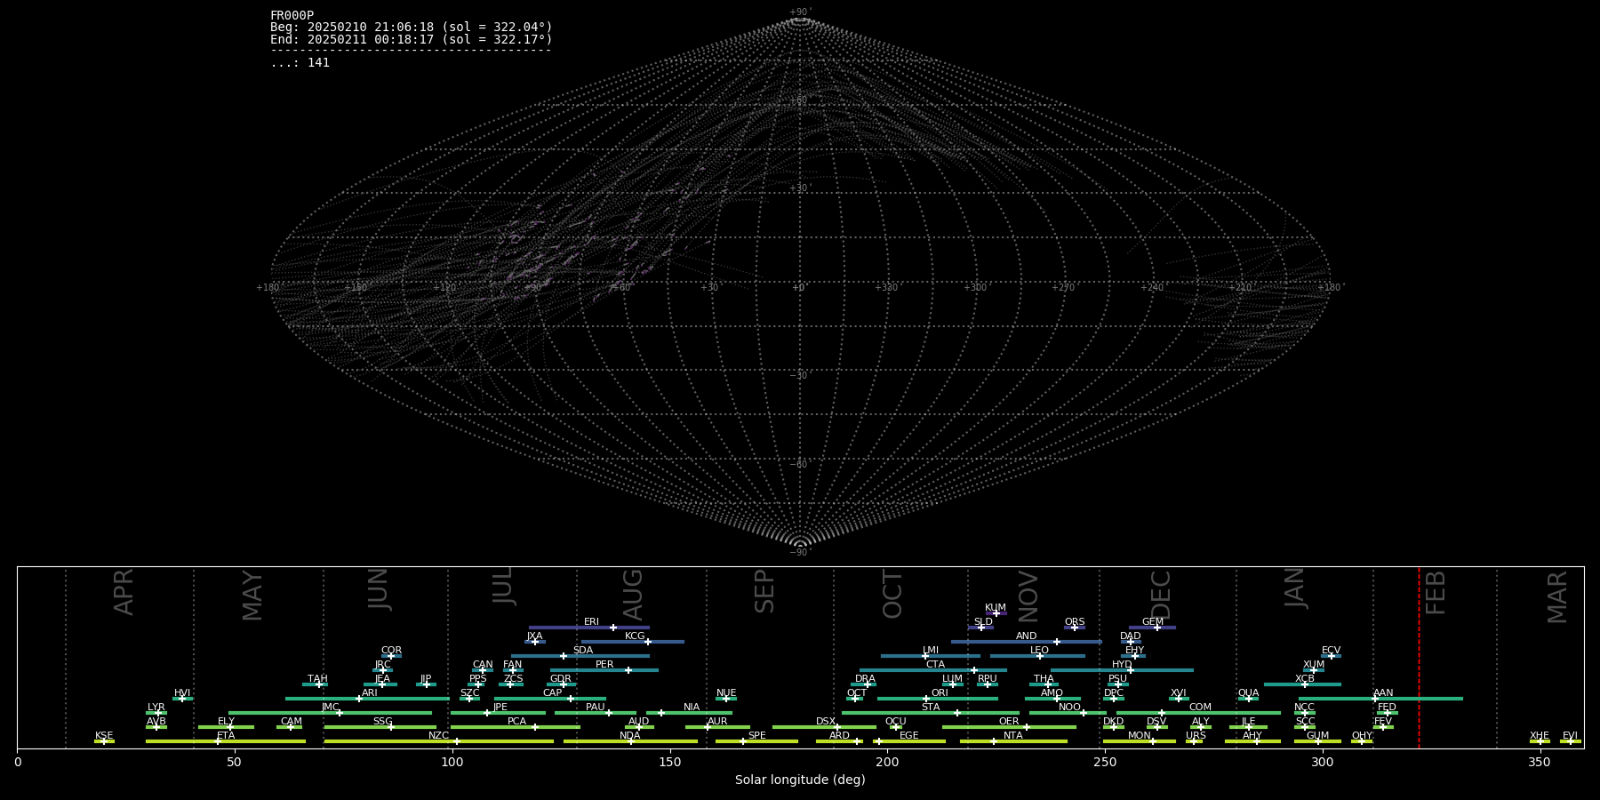Click the STA shower label
The height and width of the screenshot is (800, 1600).
(931, 707)
